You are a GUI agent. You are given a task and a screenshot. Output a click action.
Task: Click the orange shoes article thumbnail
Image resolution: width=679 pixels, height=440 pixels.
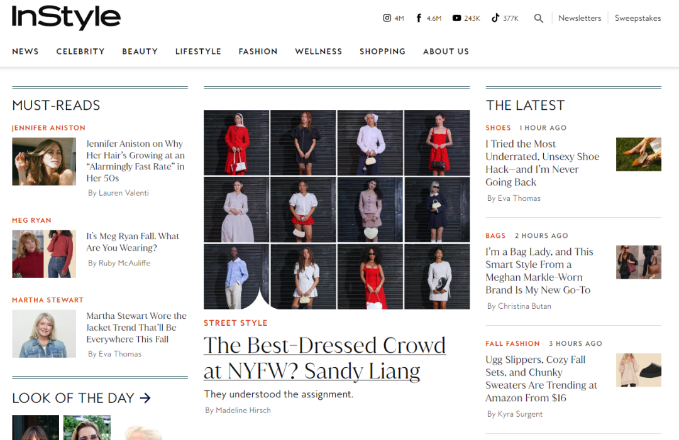(639, 154)
